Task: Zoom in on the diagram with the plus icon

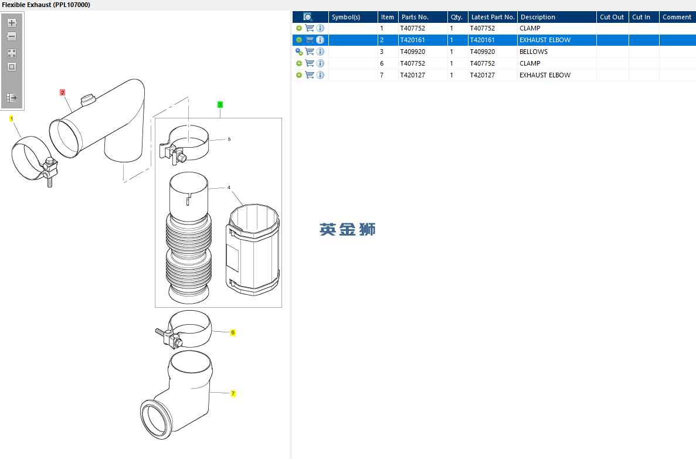Action: click(x=12, y=23)
